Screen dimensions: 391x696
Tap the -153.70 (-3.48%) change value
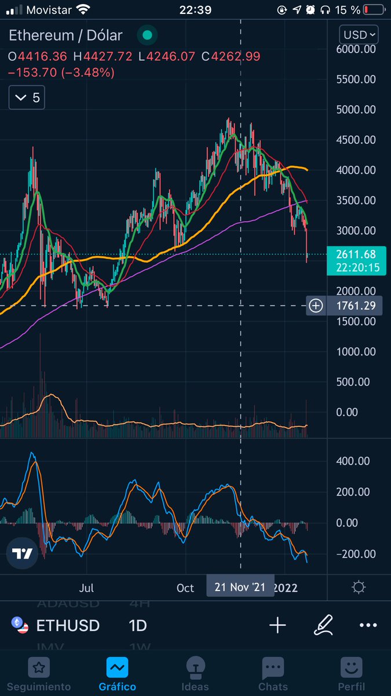(61, 72)
